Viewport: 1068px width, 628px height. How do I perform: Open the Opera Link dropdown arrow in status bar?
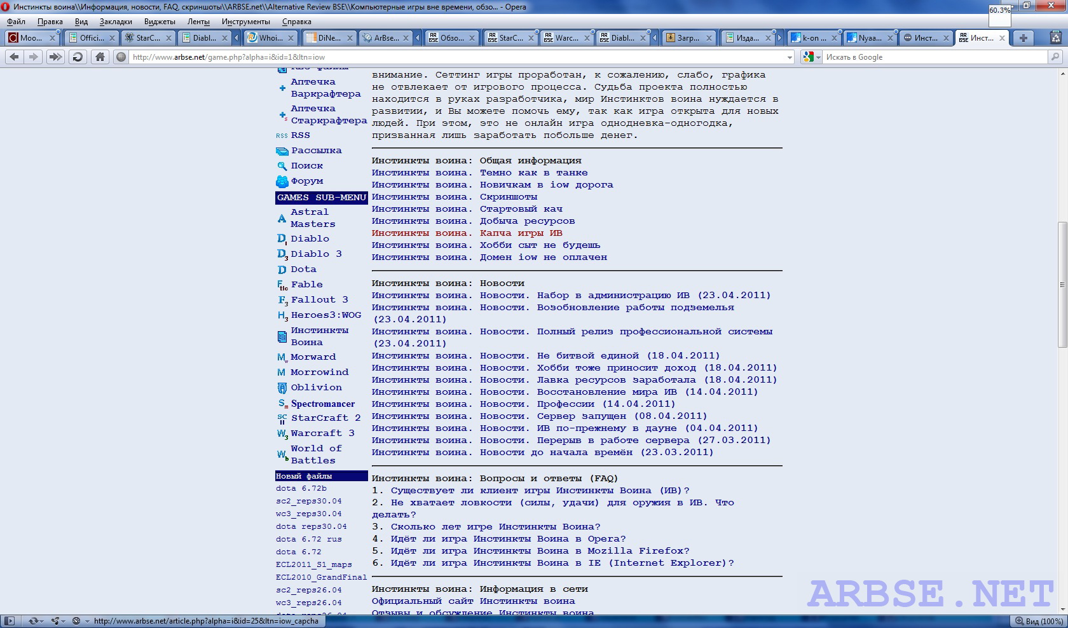pyautogui.click(x=43, y=621)
